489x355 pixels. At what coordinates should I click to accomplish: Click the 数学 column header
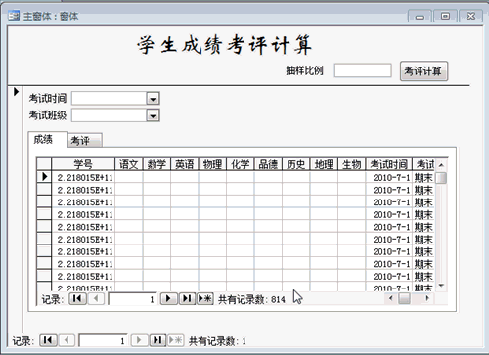tap(156, 164)
